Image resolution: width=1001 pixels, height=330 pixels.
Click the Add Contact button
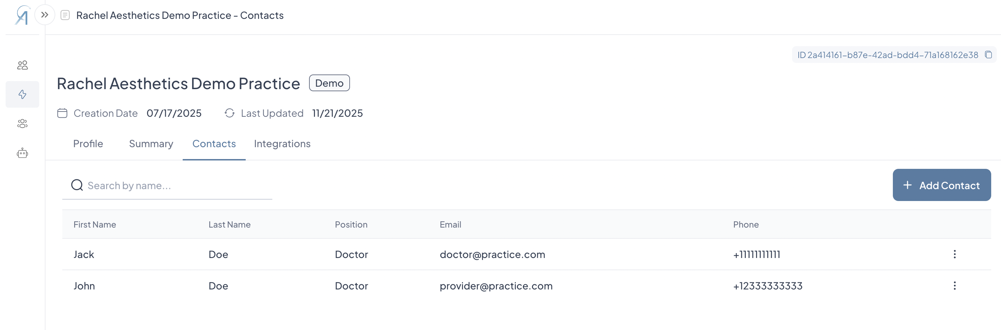click(x=941, y=185)
